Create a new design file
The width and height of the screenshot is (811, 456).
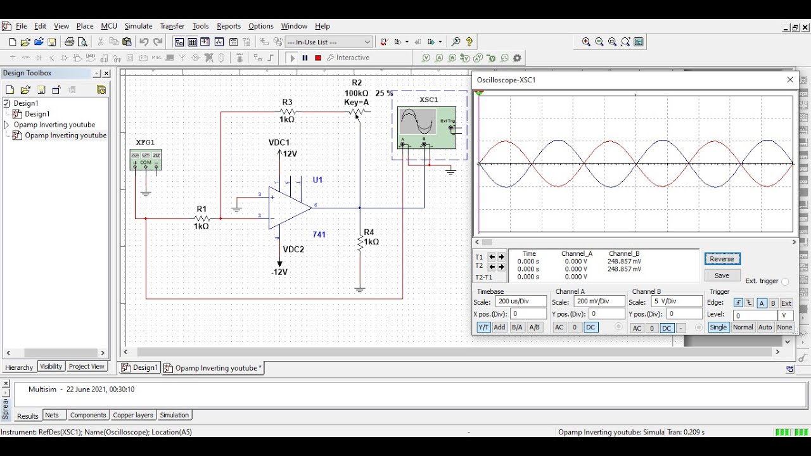tap(12, 42)
